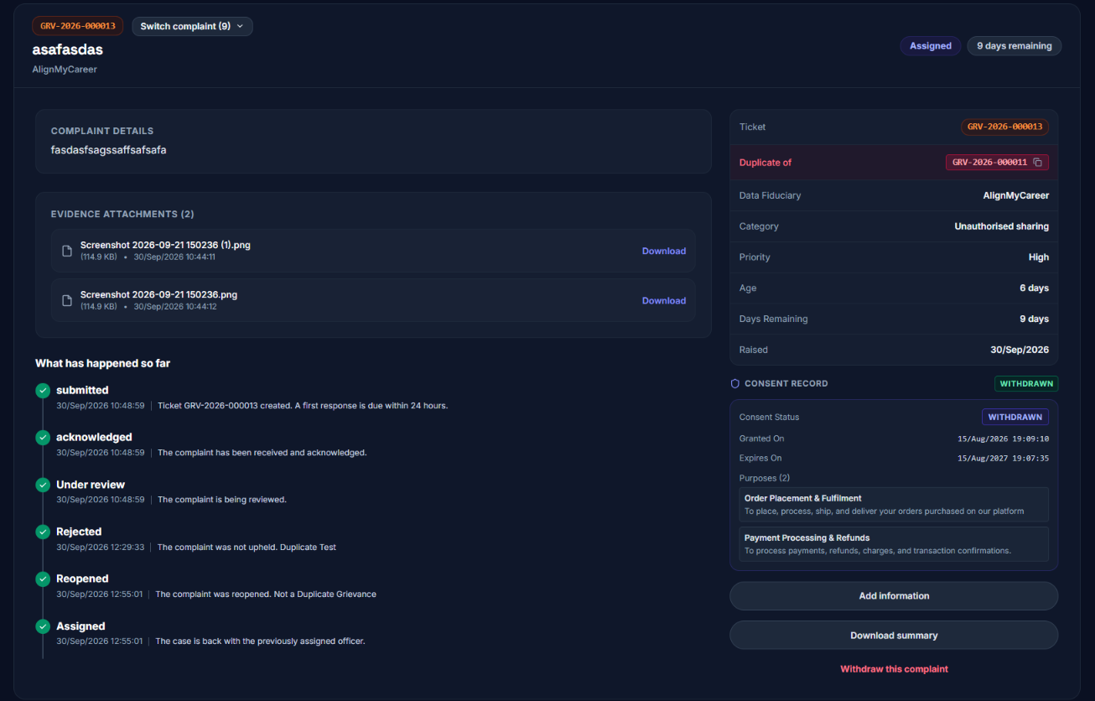Click Expires On timestamp 15/Aug/2027 19:07:35

1004,459
